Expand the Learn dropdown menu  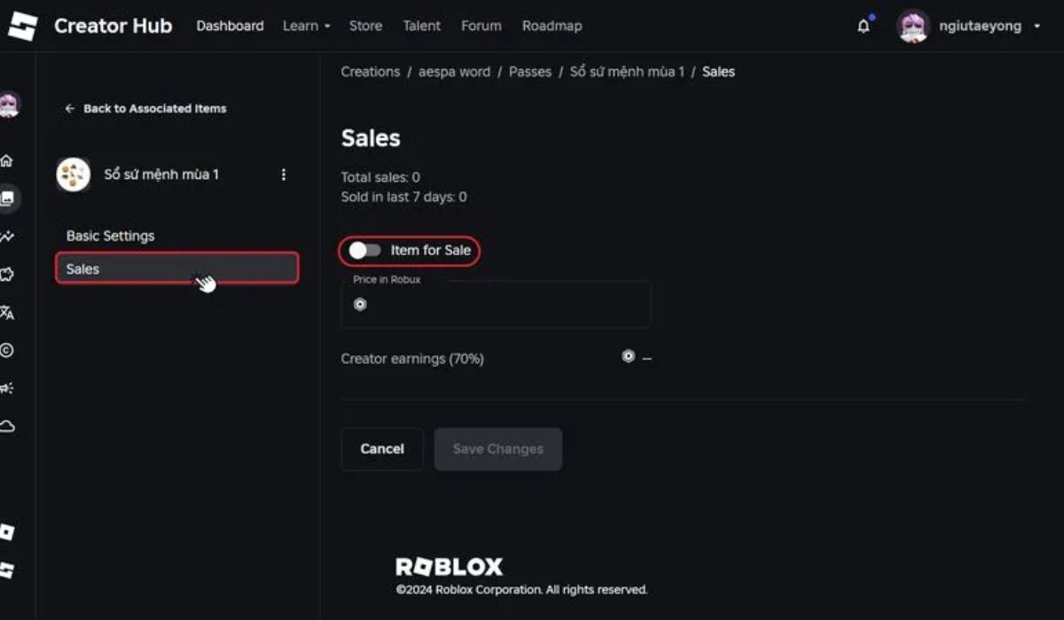point(306,26)
